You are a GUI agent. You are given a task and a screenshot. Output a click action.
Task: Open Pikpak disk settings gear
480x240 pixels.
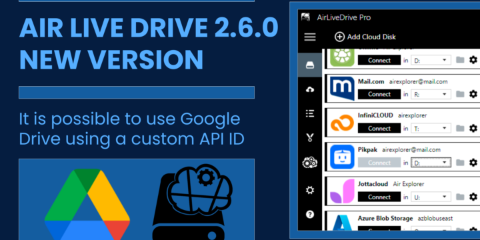pos(473,162)
